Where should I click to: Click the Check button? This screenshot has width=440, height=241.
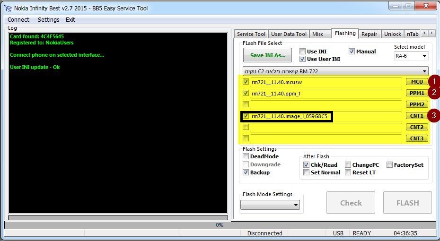pos(351,203)
